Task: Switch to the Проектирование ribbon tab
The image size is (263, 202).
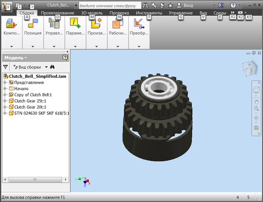Action: [x=58, y=13]
